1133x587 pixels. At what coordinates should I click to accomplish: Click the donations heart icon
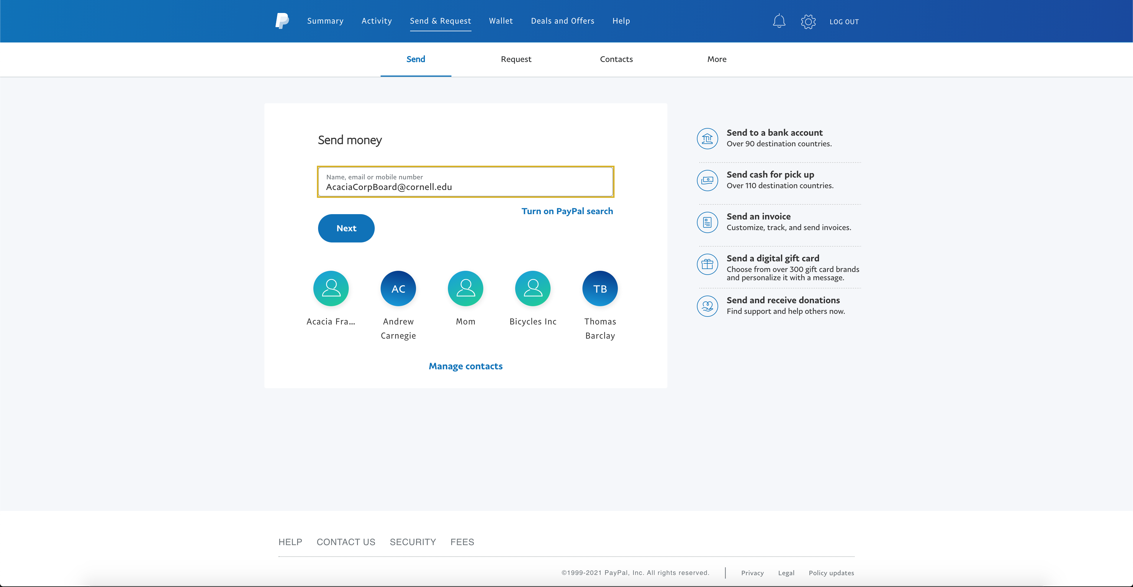707,306
